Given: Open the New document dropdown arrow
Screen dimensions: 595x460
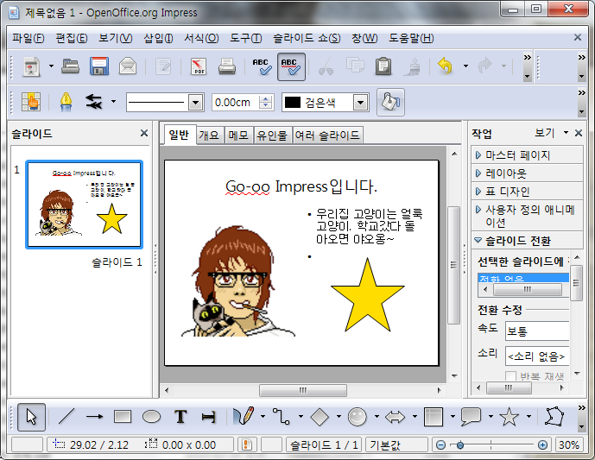Looking at the screenshot, I should click(x=51, y=66).
